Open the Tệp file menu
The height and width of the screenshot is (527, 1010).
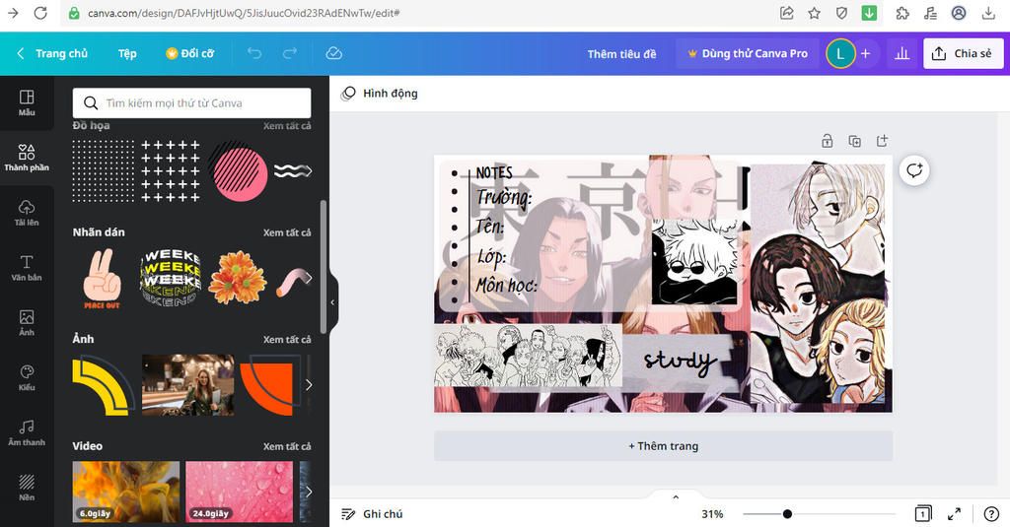pyautogui.click(x=127, y=53)
